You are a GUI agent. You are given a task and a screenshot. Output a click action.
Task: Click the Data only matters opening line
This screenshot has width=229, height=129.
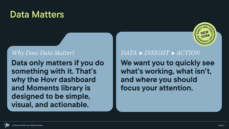(x=58, y=63)
